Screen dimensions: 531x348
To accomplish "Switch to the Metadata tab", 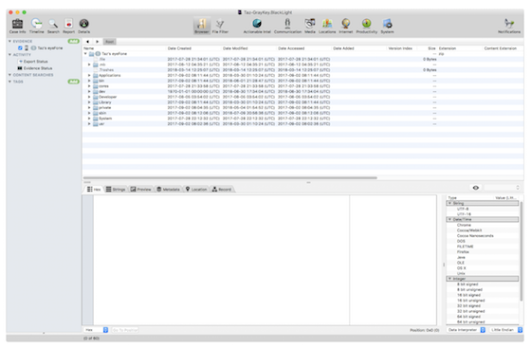I will 169,190.
